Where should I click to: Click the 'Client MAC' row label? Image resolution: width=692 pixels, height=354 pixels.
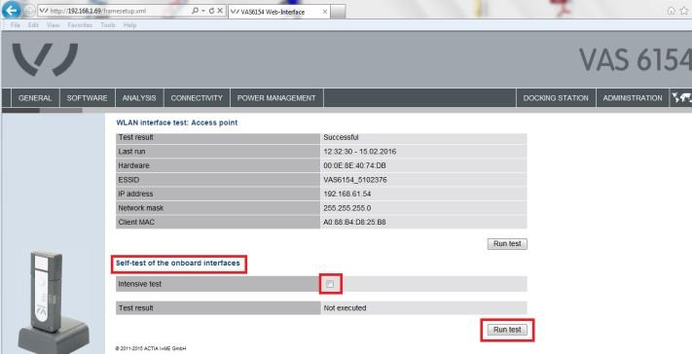click(x=136, y=222)
